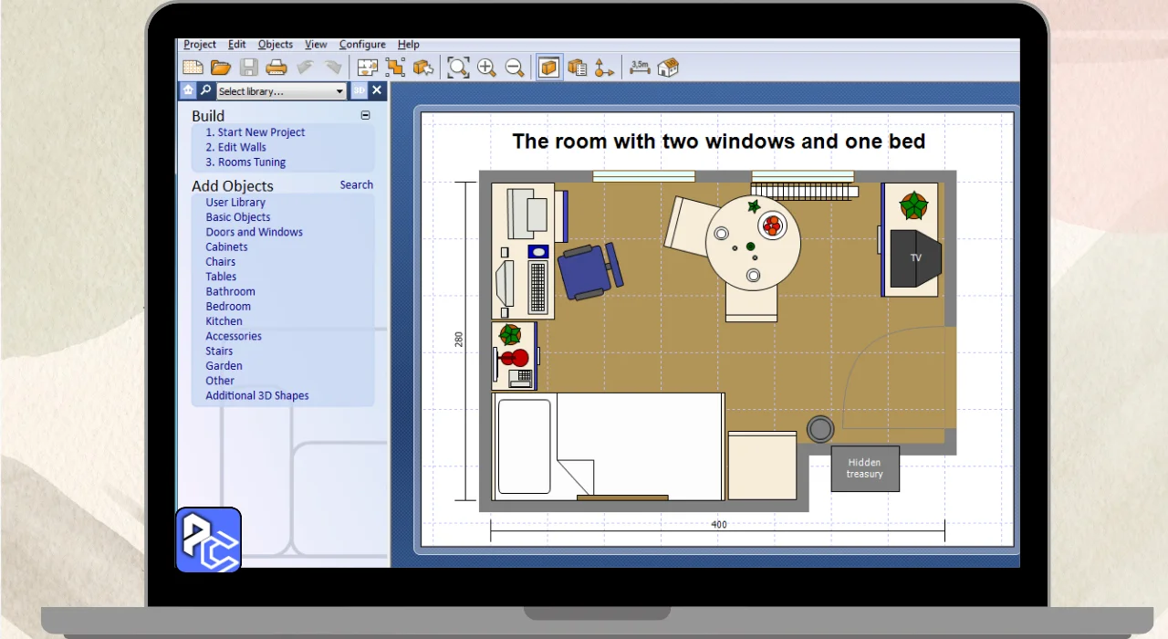This screenshot has width=1168, height=639.
Task: Open the Bathroom category
Action: [x=231, y=292]
